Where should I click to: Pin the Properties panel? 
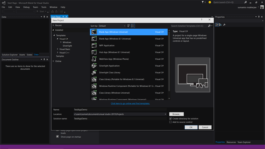pos(259,17)
